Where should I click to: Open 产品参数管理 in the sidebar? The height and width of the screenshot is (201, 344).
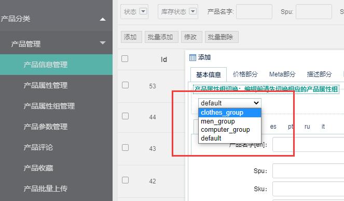(46, 127)
